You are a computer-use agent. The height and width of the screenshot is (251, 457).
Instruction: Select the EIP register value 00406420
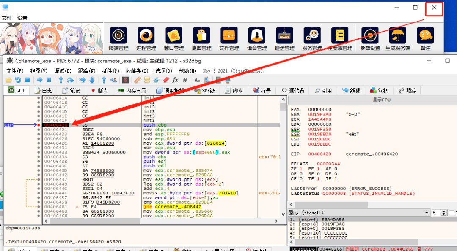click(x=319, y=154)
